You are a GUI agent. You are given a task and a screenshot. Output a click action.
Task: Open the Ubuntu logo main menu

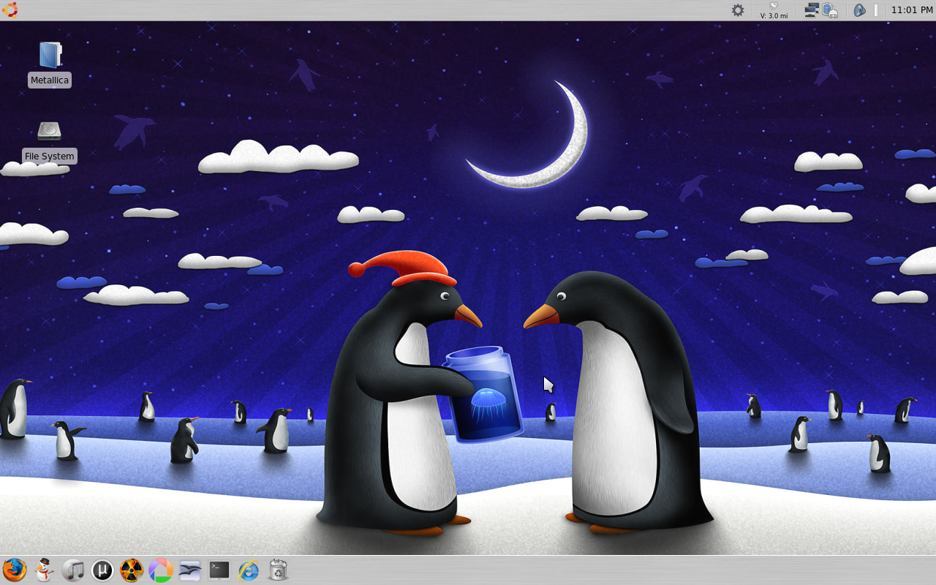pyautogui.click(x=10, y=10)
